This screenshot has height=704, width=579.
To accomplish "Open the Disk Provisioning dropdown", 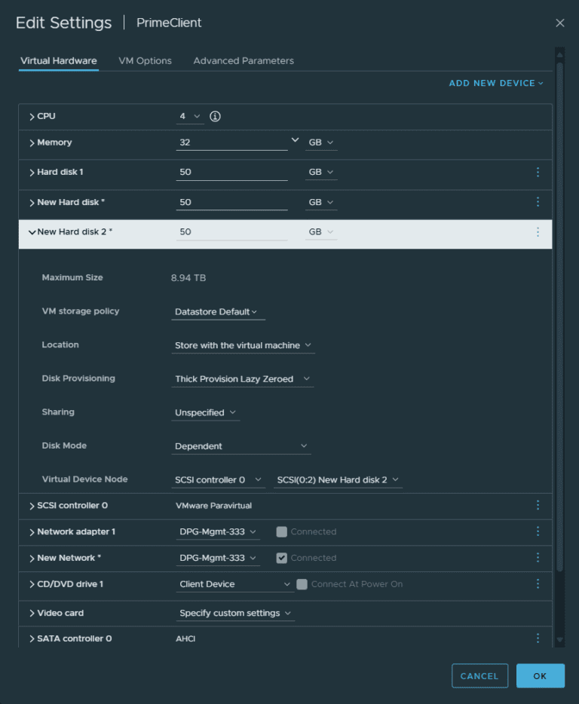I will (x=241, y=378).
